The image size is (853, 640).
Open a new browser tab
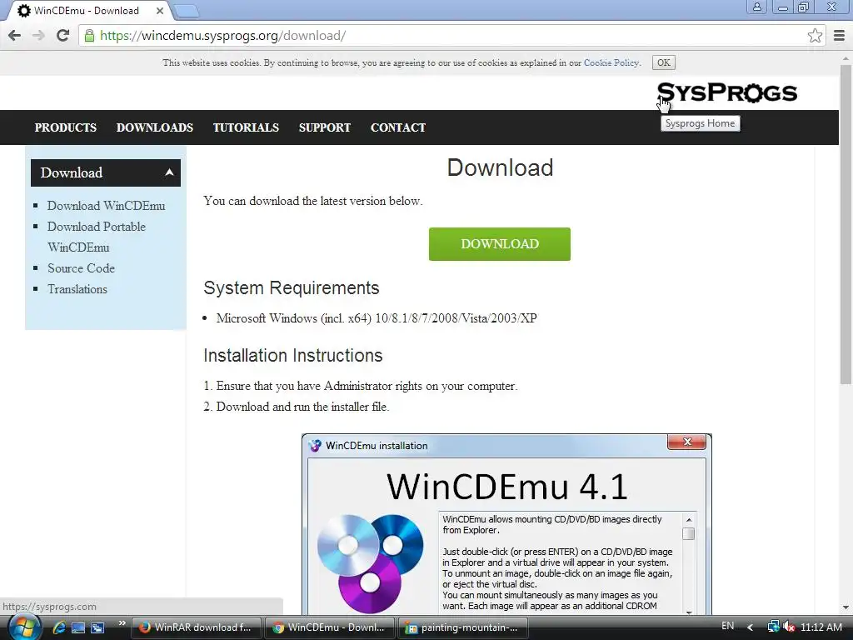coord(187,10)
